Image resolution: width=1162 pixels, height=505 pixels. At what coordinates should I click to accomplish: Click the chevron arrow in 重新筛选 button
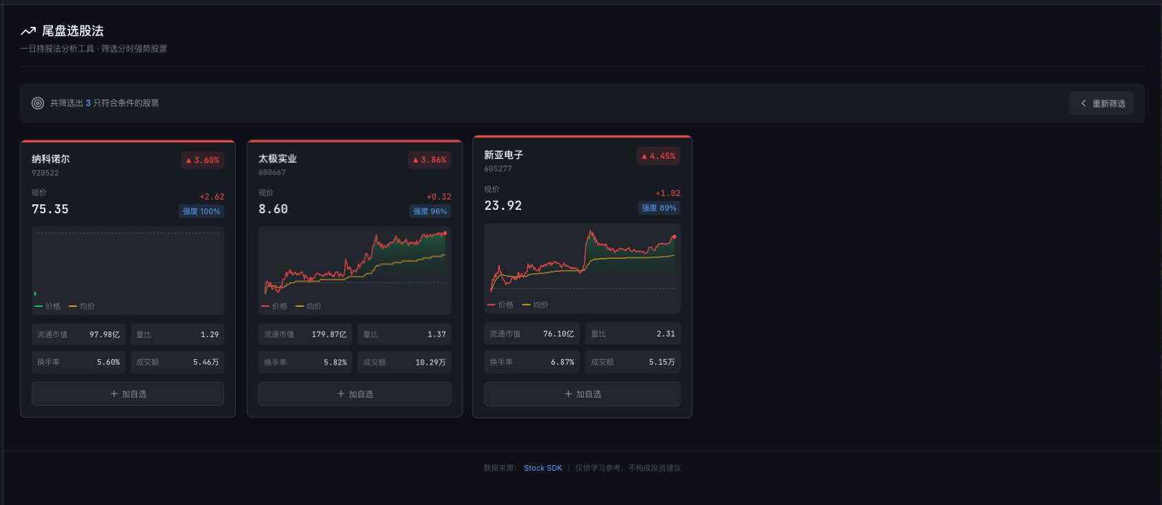pyautogui.click(x=1084, y=103)
